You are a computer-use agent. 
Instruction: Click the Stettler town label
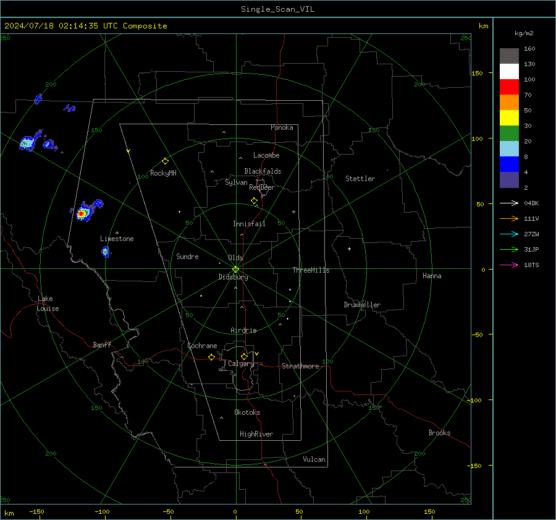pyautogui.click(x=360, y=179)
